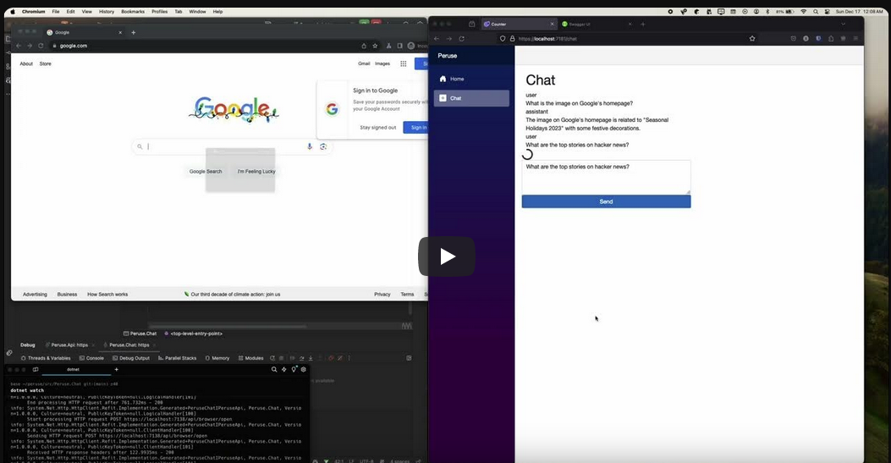891x463 pixels.
Task: Click the blue Send button
Action: tap(607, 201)
